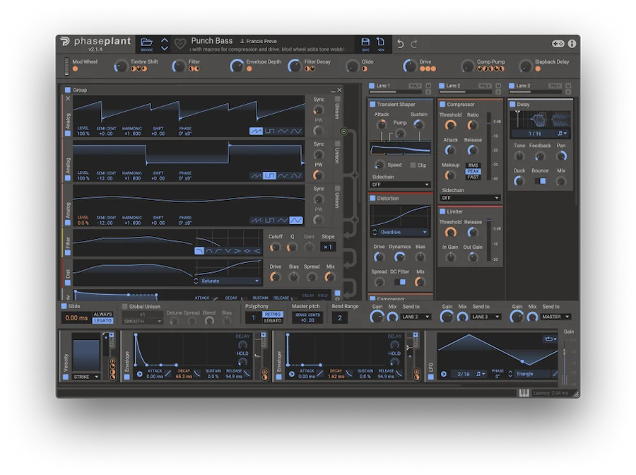Favorite the Punch Bass preset with heart
Image resolution: width=636 pixels, height=475 pixels.
(x=180, y=43)
